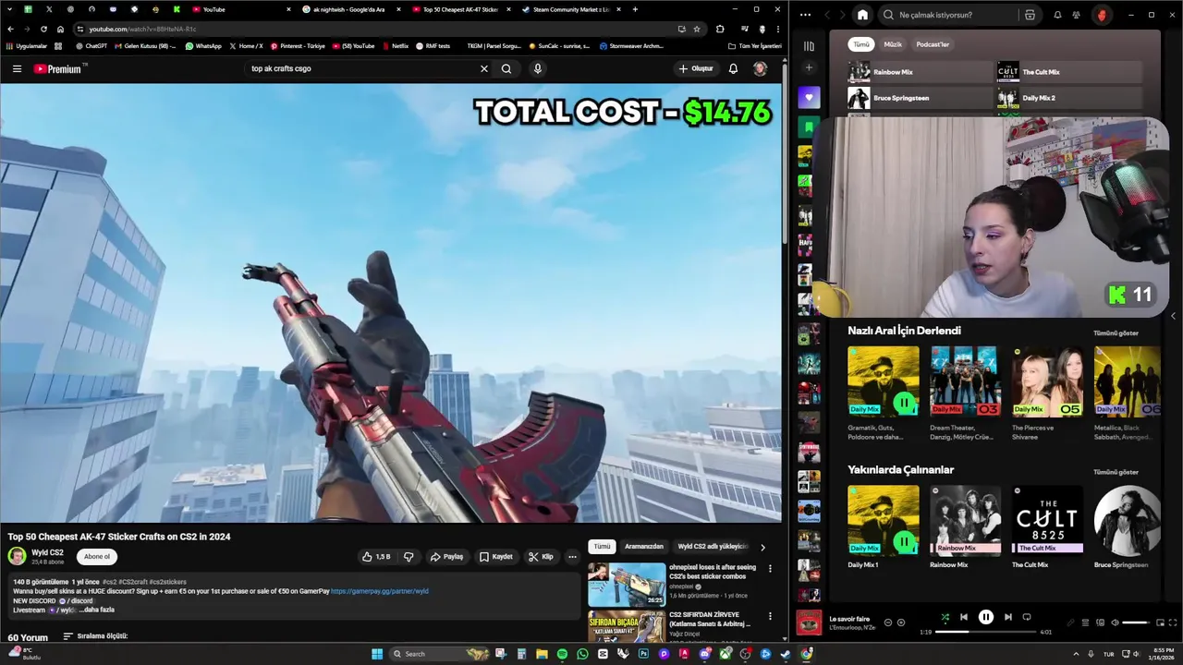Pause Spotify playback
This screenshot has height=665, width=1183.
pos(986,617)
